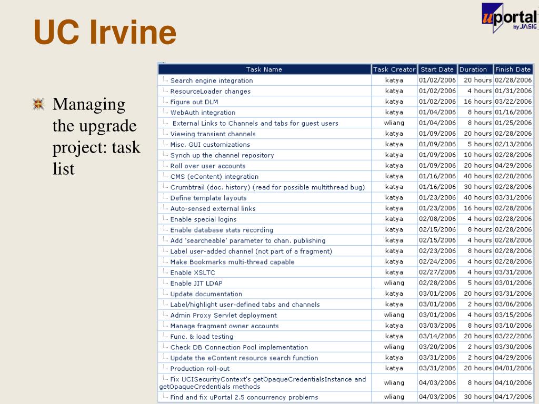Click start date 02/08/2006 in Enable special logins row

[437, 218]
